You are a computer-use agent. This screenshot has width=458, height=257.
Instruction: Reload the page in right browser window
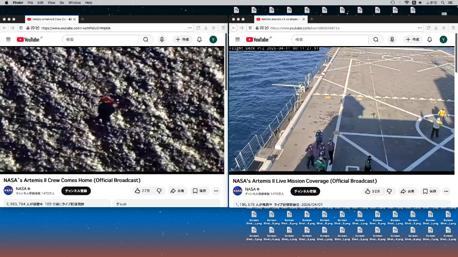tap(428, 28)
